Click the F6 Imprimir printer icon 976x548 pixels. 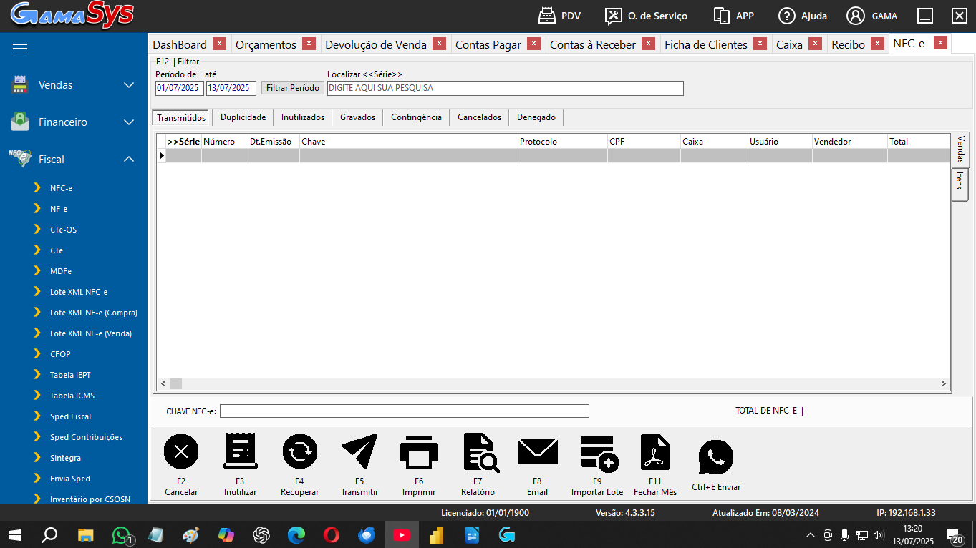coord(419,452)
